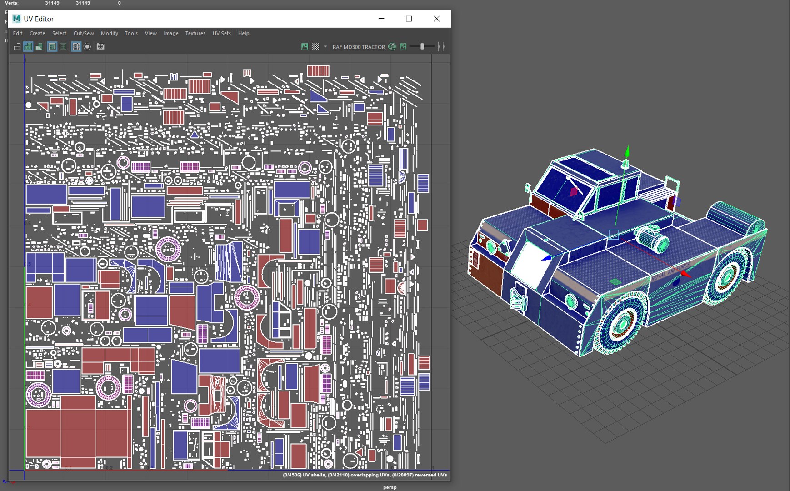
Task: Open the Textures menu
Action: tap(195, 34)
